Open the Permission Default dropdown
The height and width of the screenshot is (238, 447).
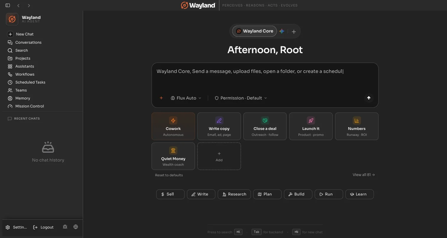click(241, 98)
